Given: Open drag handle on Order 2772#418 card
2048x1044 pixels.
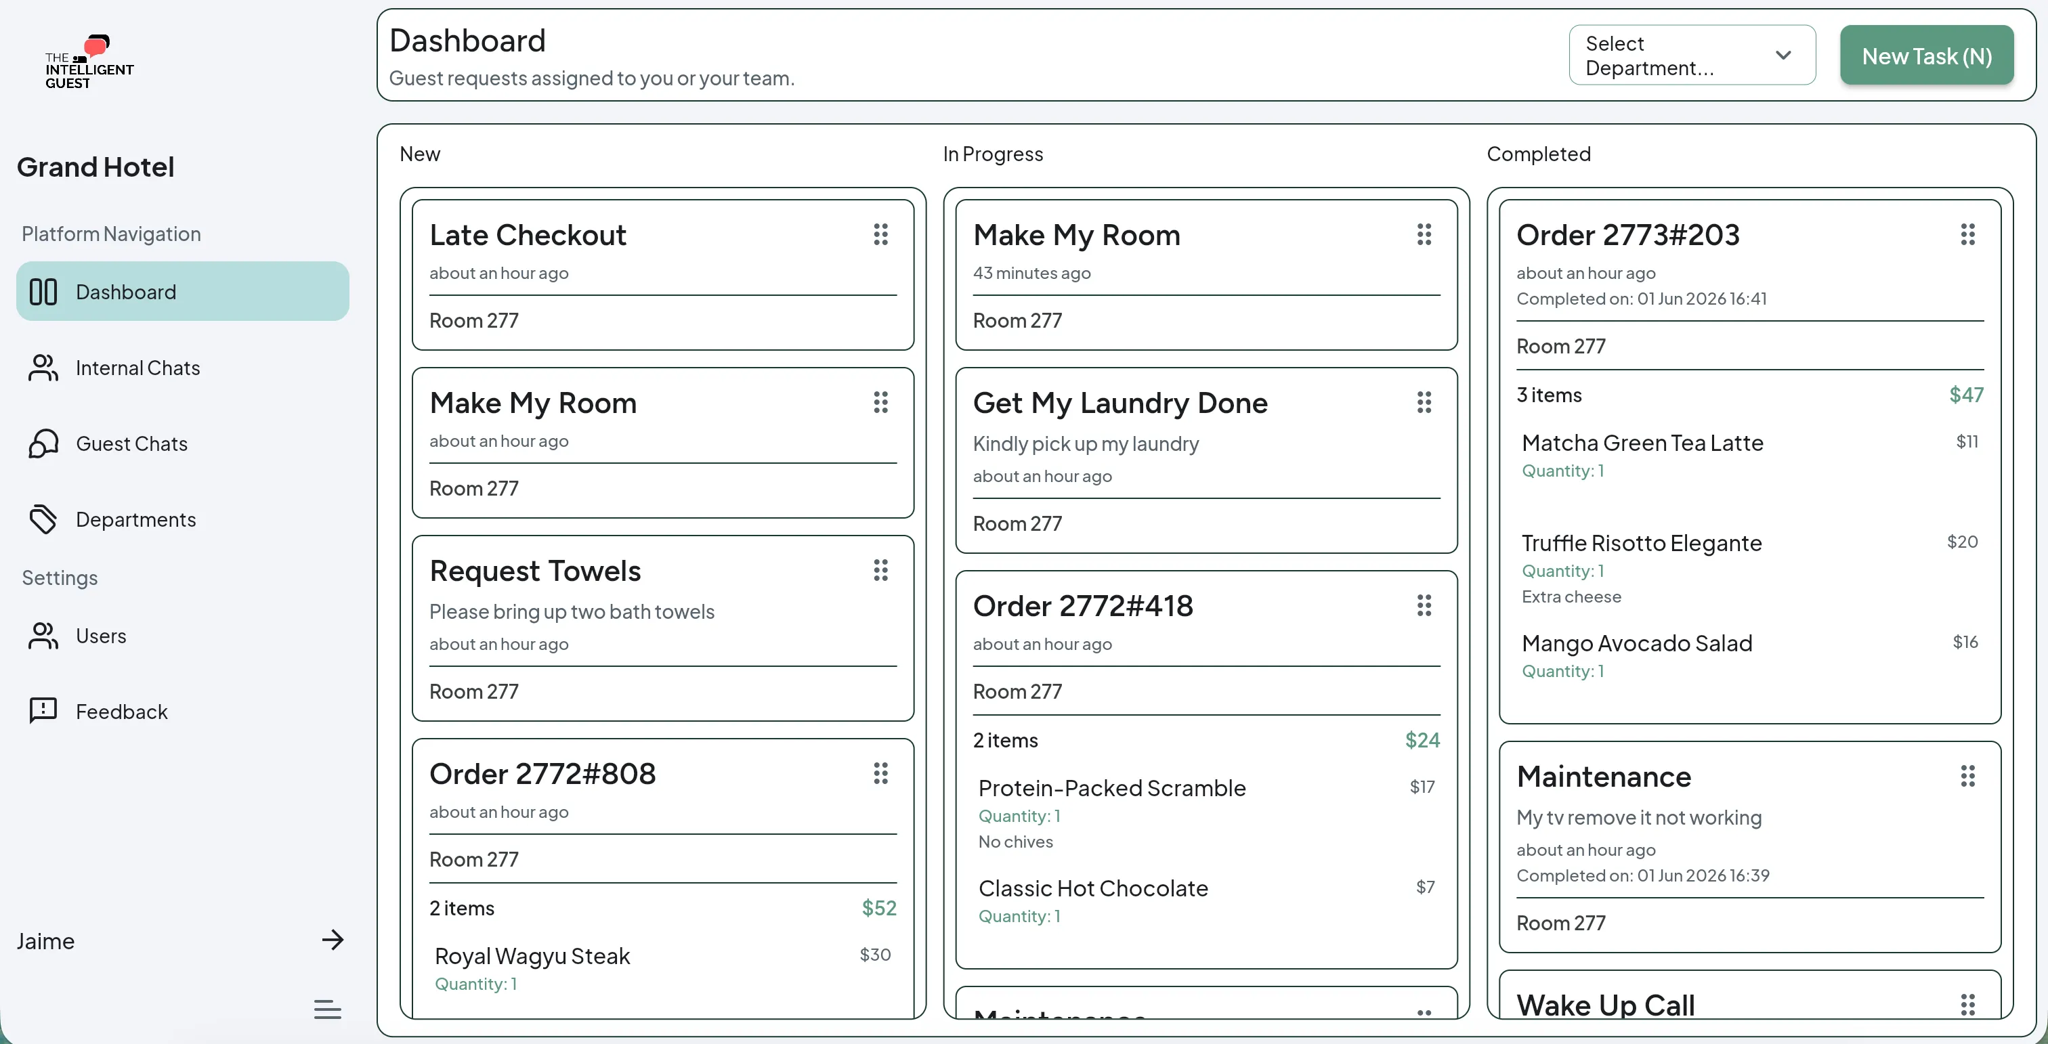Looking at the screenshot, I should click(x=1424, y=605).
